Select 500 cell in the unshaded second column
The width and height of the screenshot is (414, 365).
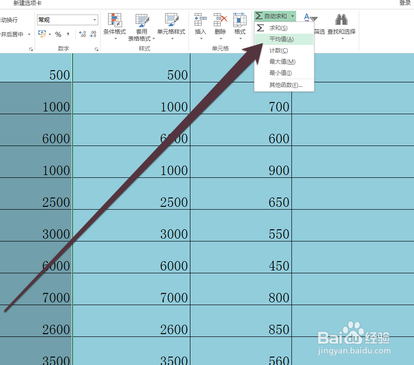[x=131, y=67]
